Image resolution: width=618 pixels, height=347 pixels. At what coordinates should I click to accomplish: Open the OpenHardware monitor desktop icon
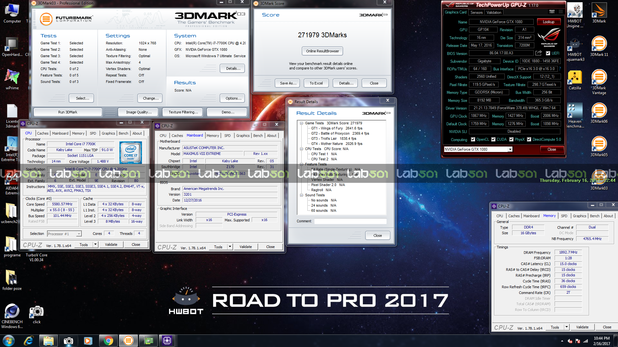tap(12, 47)
